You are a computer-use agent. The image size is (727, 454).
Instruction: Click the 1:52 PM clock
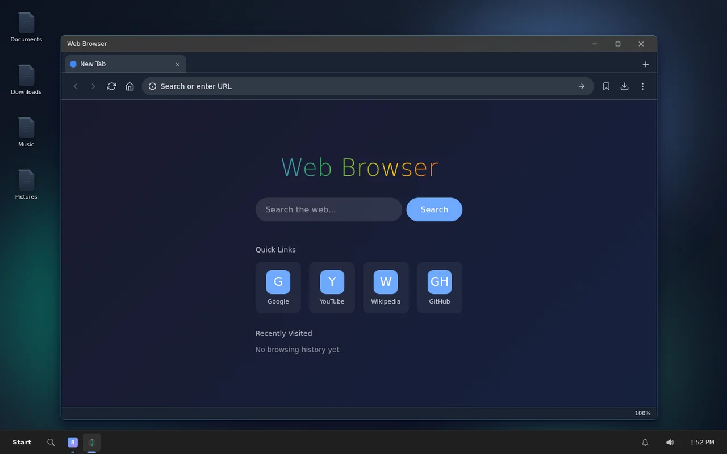click(x=702, y=442)
